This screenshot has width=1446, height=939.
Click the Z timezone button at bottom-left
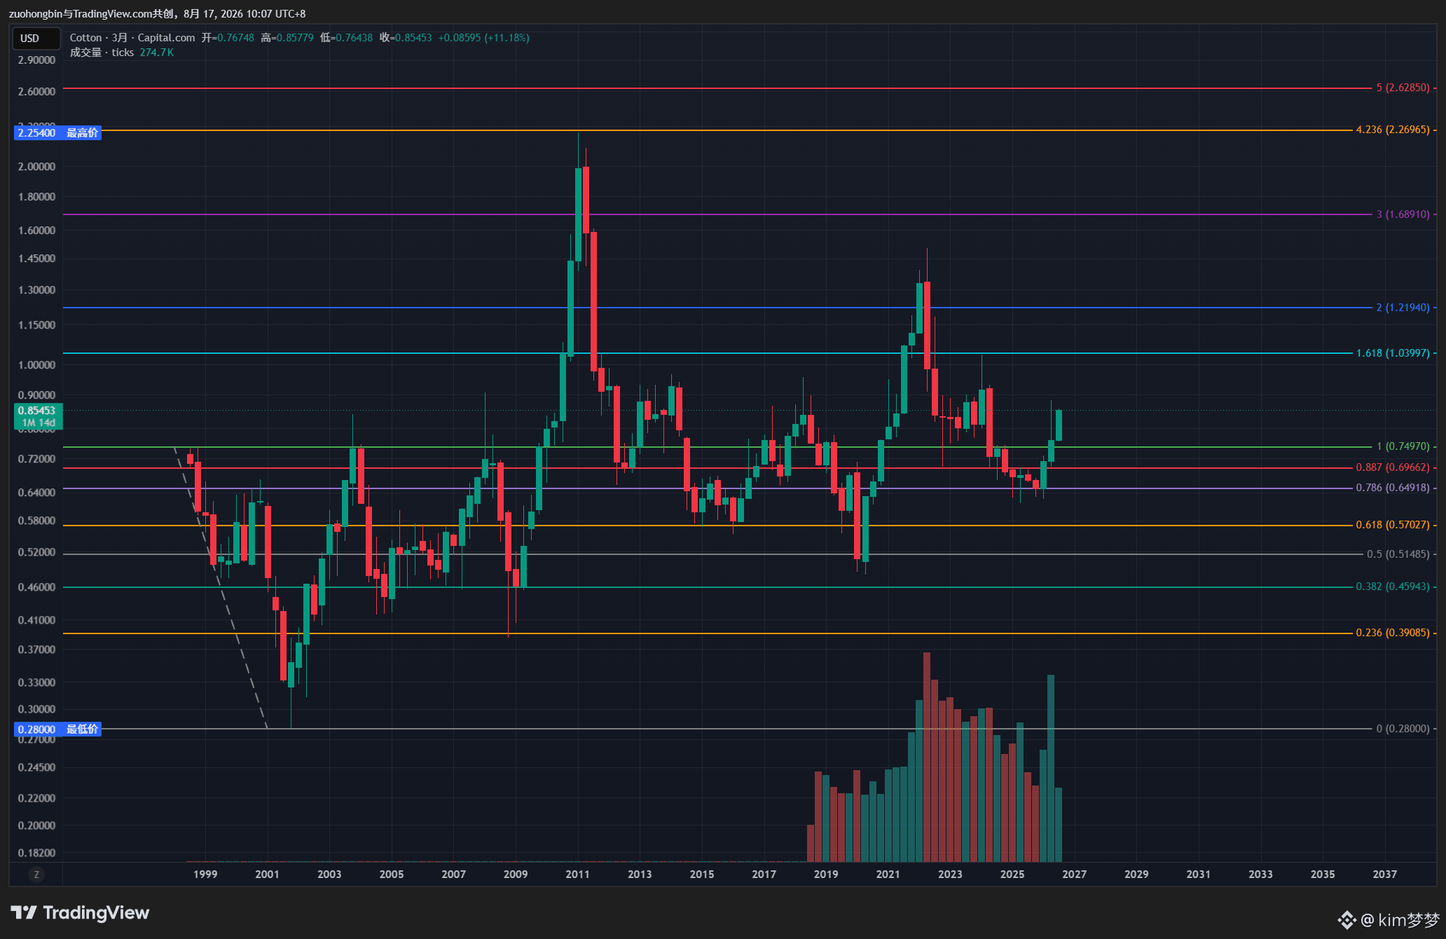coord(36,874)
